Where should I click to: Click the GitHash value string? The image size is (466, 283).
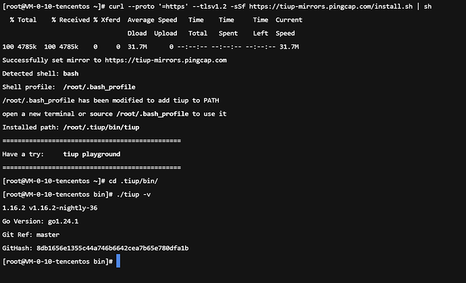(112, 248)
